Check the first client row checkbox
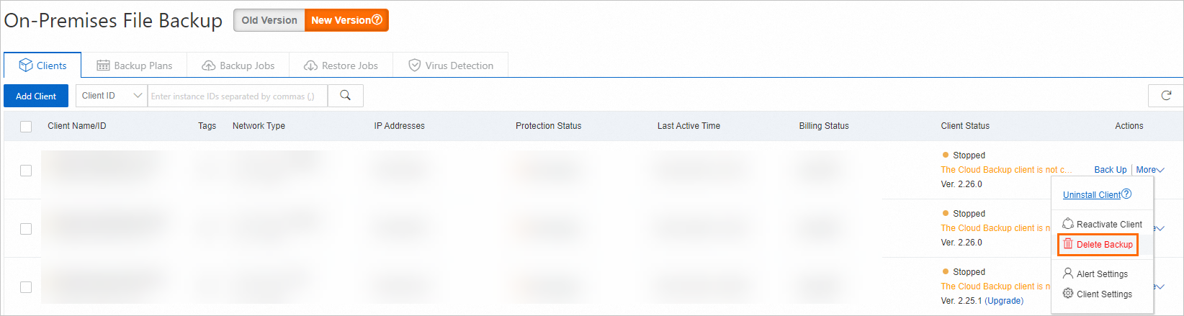1184x316 pixels. (x=26, y=171)
